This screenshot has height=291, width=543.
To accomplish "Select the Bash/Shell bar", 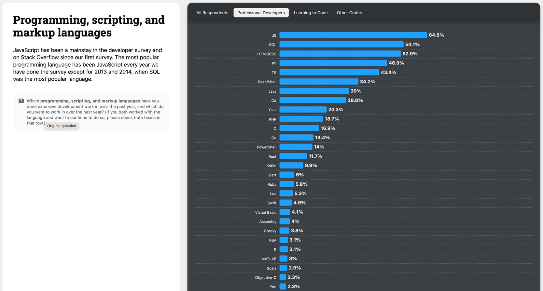I will click(x=319, y=82).
